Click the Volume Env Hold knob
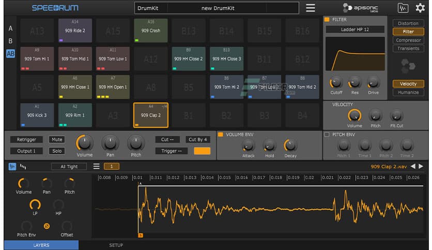432x250 pixels. pyautogui.click(x=269, y=146)
